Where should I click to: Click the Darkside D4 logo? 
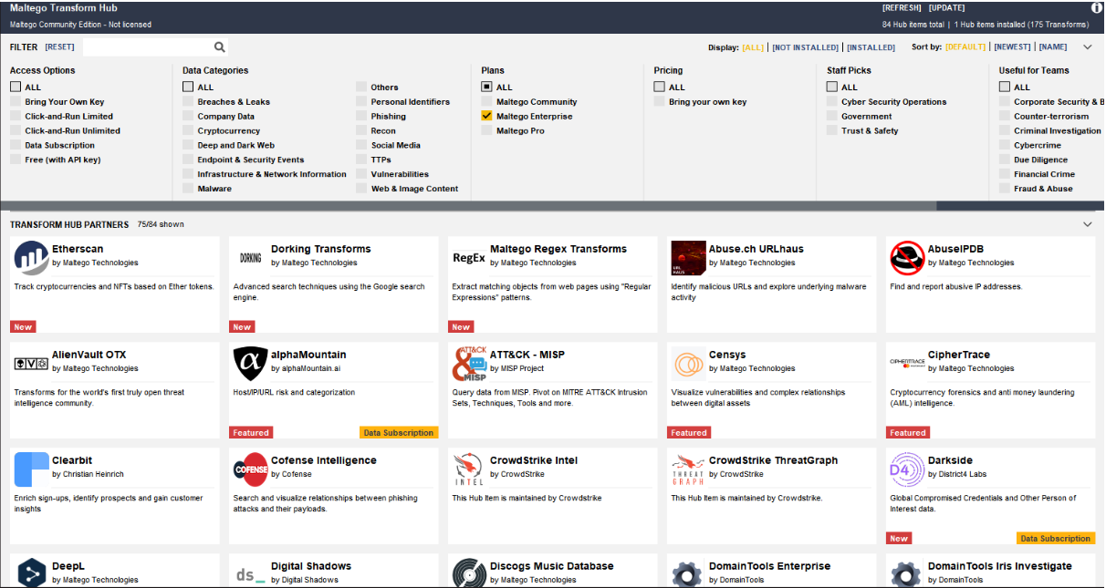[907, 469]
